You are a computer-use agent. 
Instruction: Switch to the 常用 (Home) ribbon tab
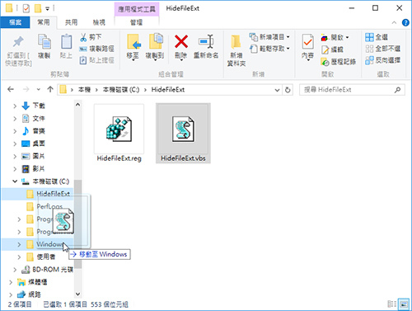44,22
